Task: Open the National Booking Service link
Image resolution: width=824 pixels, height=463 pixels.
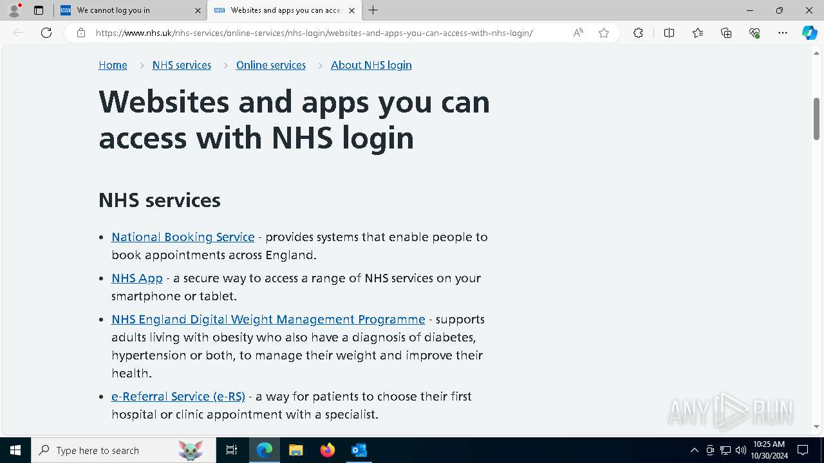Action: coord(183,237)
